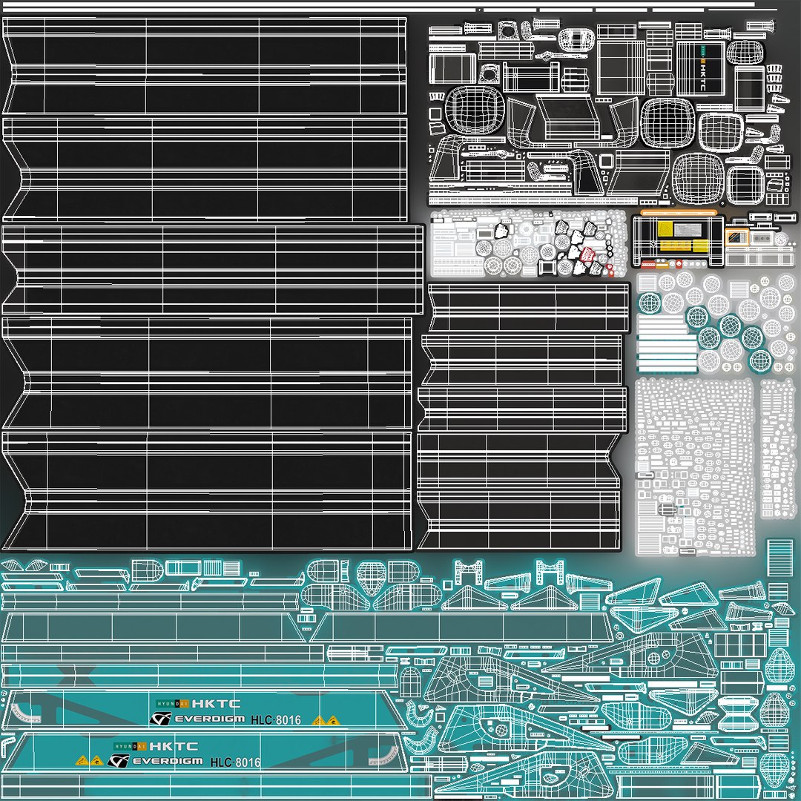Click the vertically rotated HKTC logo
Viewport: 801px width, 801px height.
[x=702, y=68]
